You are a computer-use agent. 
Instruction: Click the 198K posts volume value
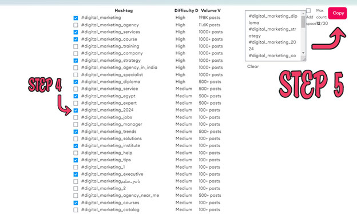(x=209, y=18)
